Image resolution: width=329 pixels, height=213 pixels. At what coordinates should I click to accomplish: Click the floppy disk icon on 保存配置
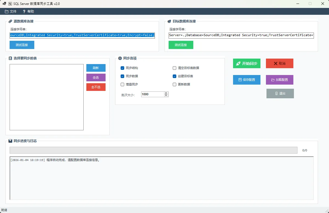point(240,80)
